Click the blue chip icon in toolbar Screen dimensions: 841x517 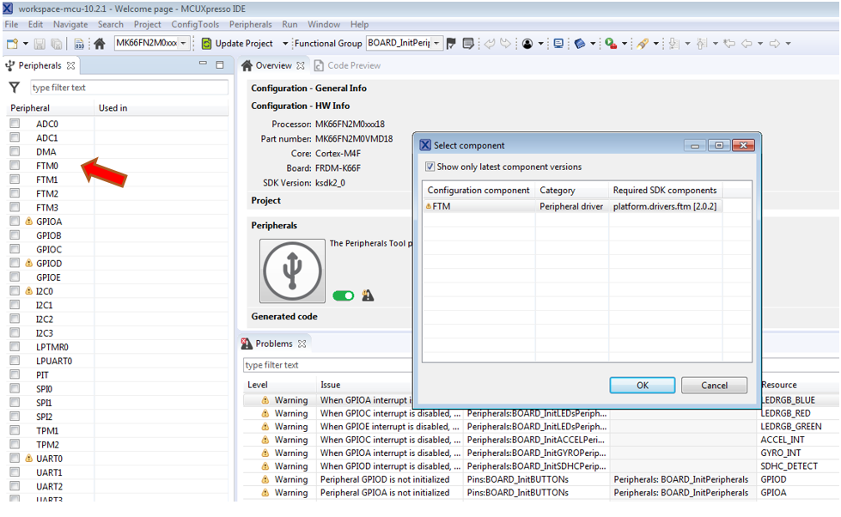click(x=579, y=44)
